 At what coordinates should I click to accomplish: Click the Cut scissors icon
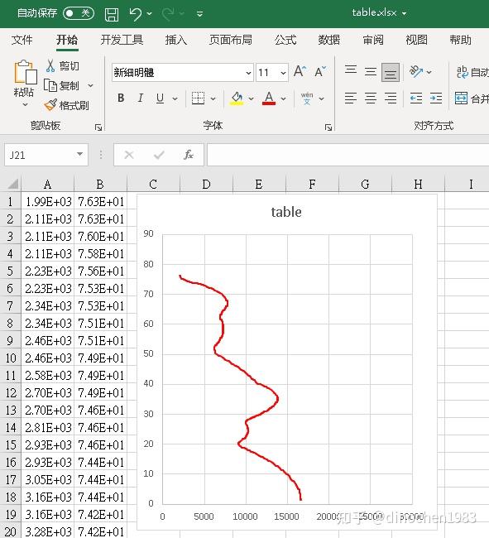pos(50,65)
